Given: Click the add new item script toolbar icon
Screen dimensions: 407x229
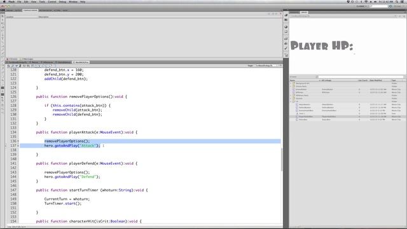Looking at the screenshot, I should coord(8,66).
